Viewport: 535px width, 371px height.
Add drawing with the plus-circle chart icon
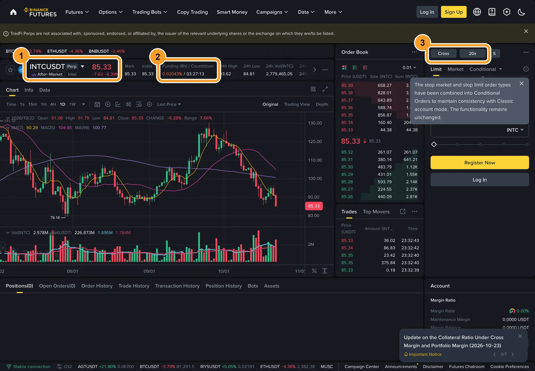(x=108, y=104)
